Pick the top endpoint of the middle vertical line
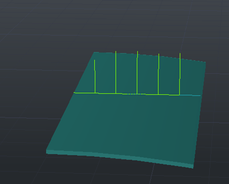Viewport: 229px width, 184px height. click(137, 51)
